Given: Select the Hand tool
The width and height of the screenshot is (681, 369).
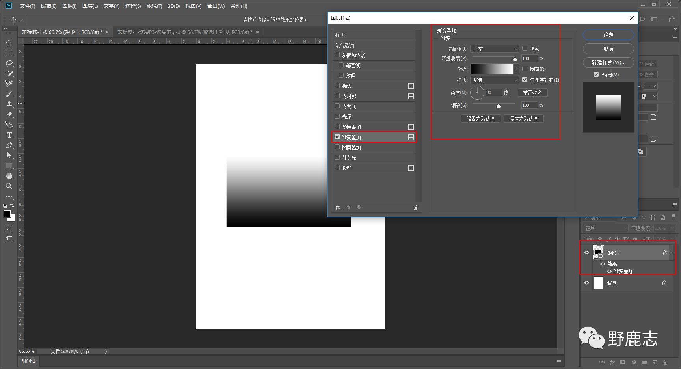Looking at the screenshot, I should [x=9, y=176].
